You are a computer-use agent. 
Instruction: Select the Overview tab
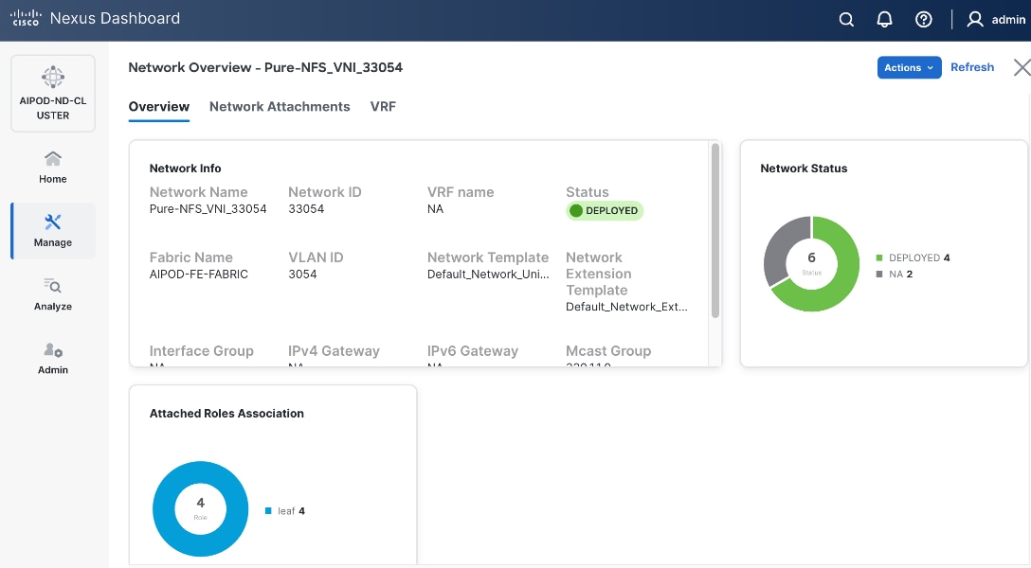click(159, 107)
